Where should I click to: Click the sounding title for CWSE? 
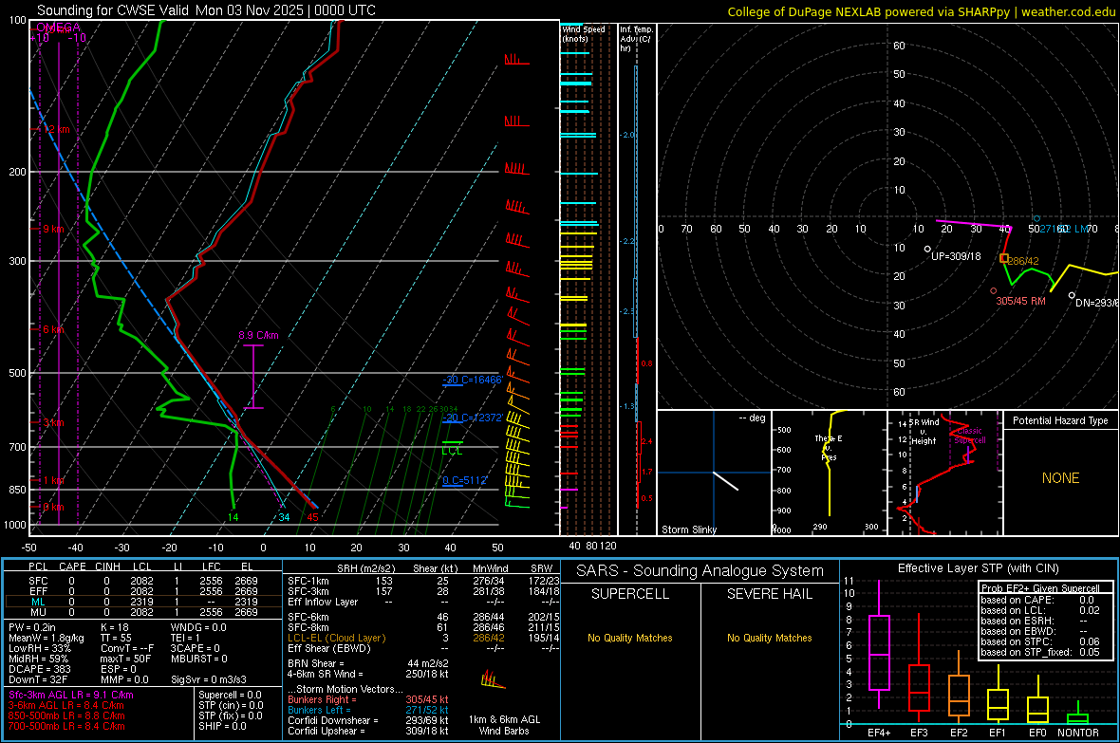click(206, 10)
